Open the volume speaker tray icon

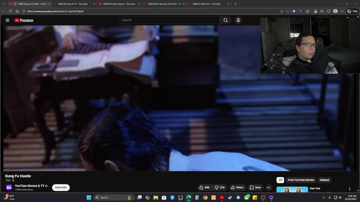click(x=340, y=198)
